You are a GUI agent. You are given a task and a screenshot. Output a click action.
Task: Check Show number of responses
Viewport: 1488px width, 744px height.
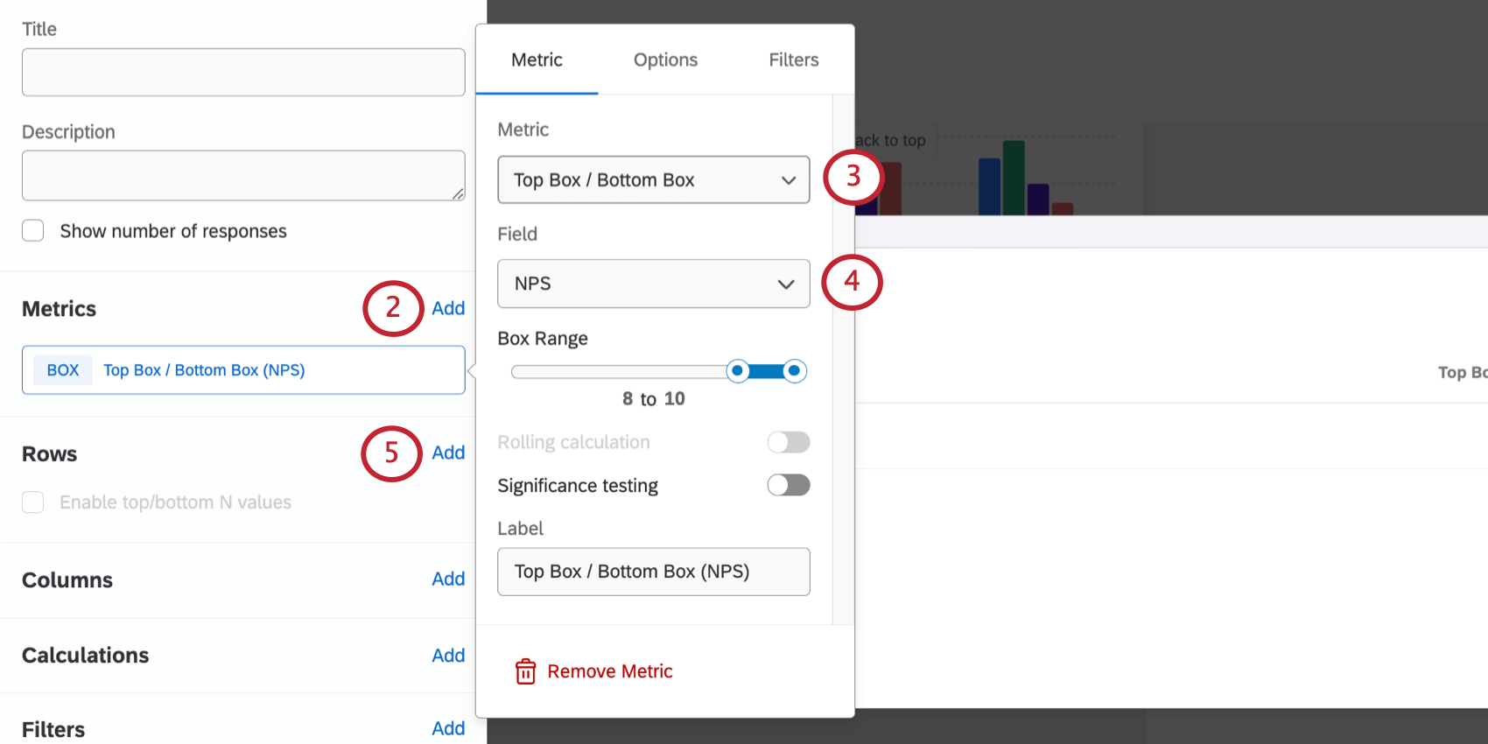[x=32, y=230]
